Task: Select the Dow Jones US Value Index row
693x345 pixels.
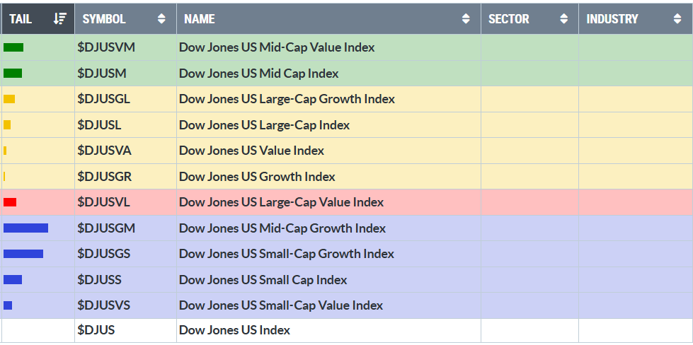Action: 251,151
